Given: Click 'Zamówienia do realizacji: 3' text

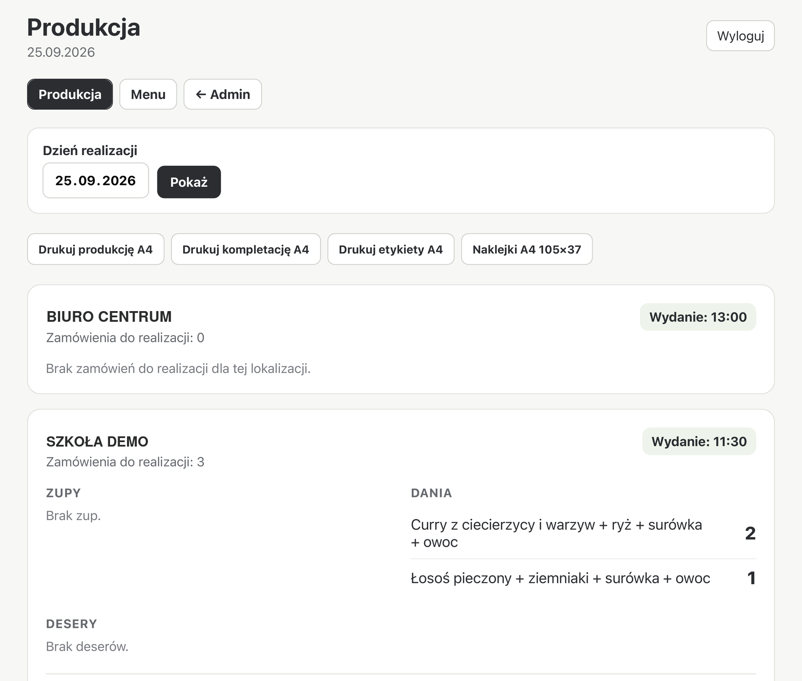Looking at the screenshot, I should (125, 462).
